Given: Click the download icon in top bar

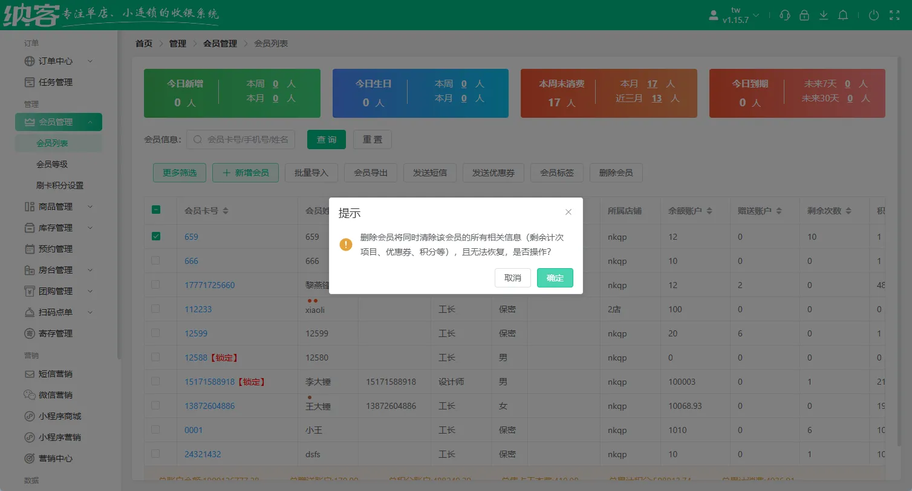Looking at the screenshot, I should click(x=824, y=15).
